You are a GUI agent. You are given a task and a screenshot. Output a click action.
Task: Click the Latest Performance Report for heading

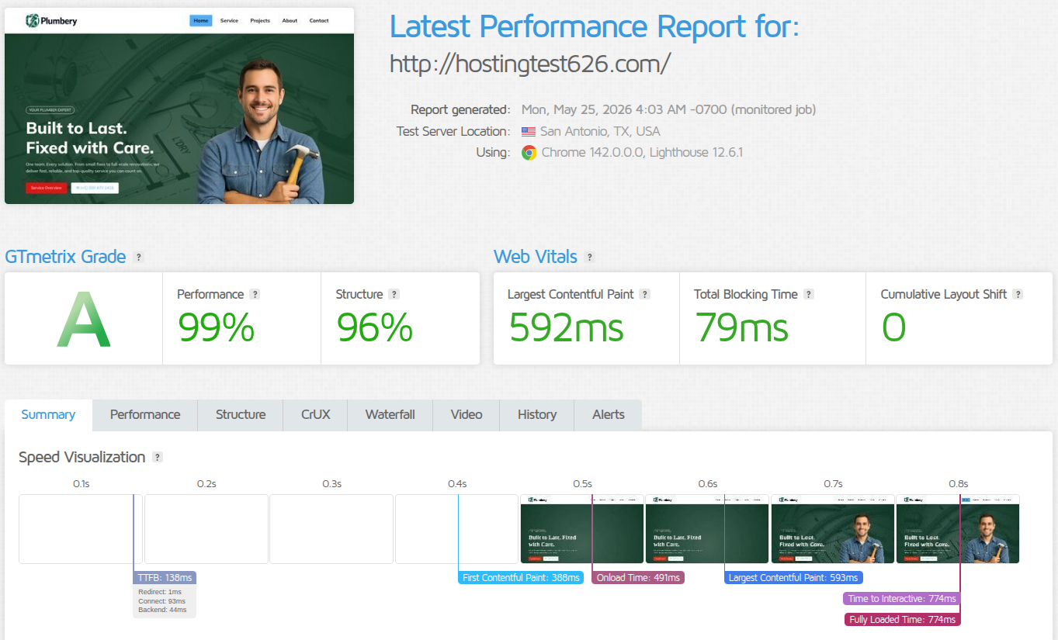click(595, 26)
